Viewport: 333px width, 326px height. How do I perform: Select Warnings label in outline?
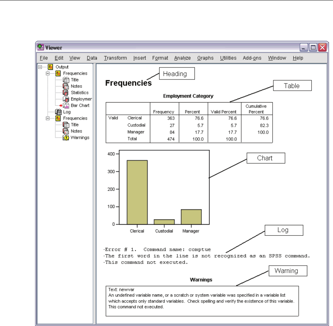click(80, 138)
